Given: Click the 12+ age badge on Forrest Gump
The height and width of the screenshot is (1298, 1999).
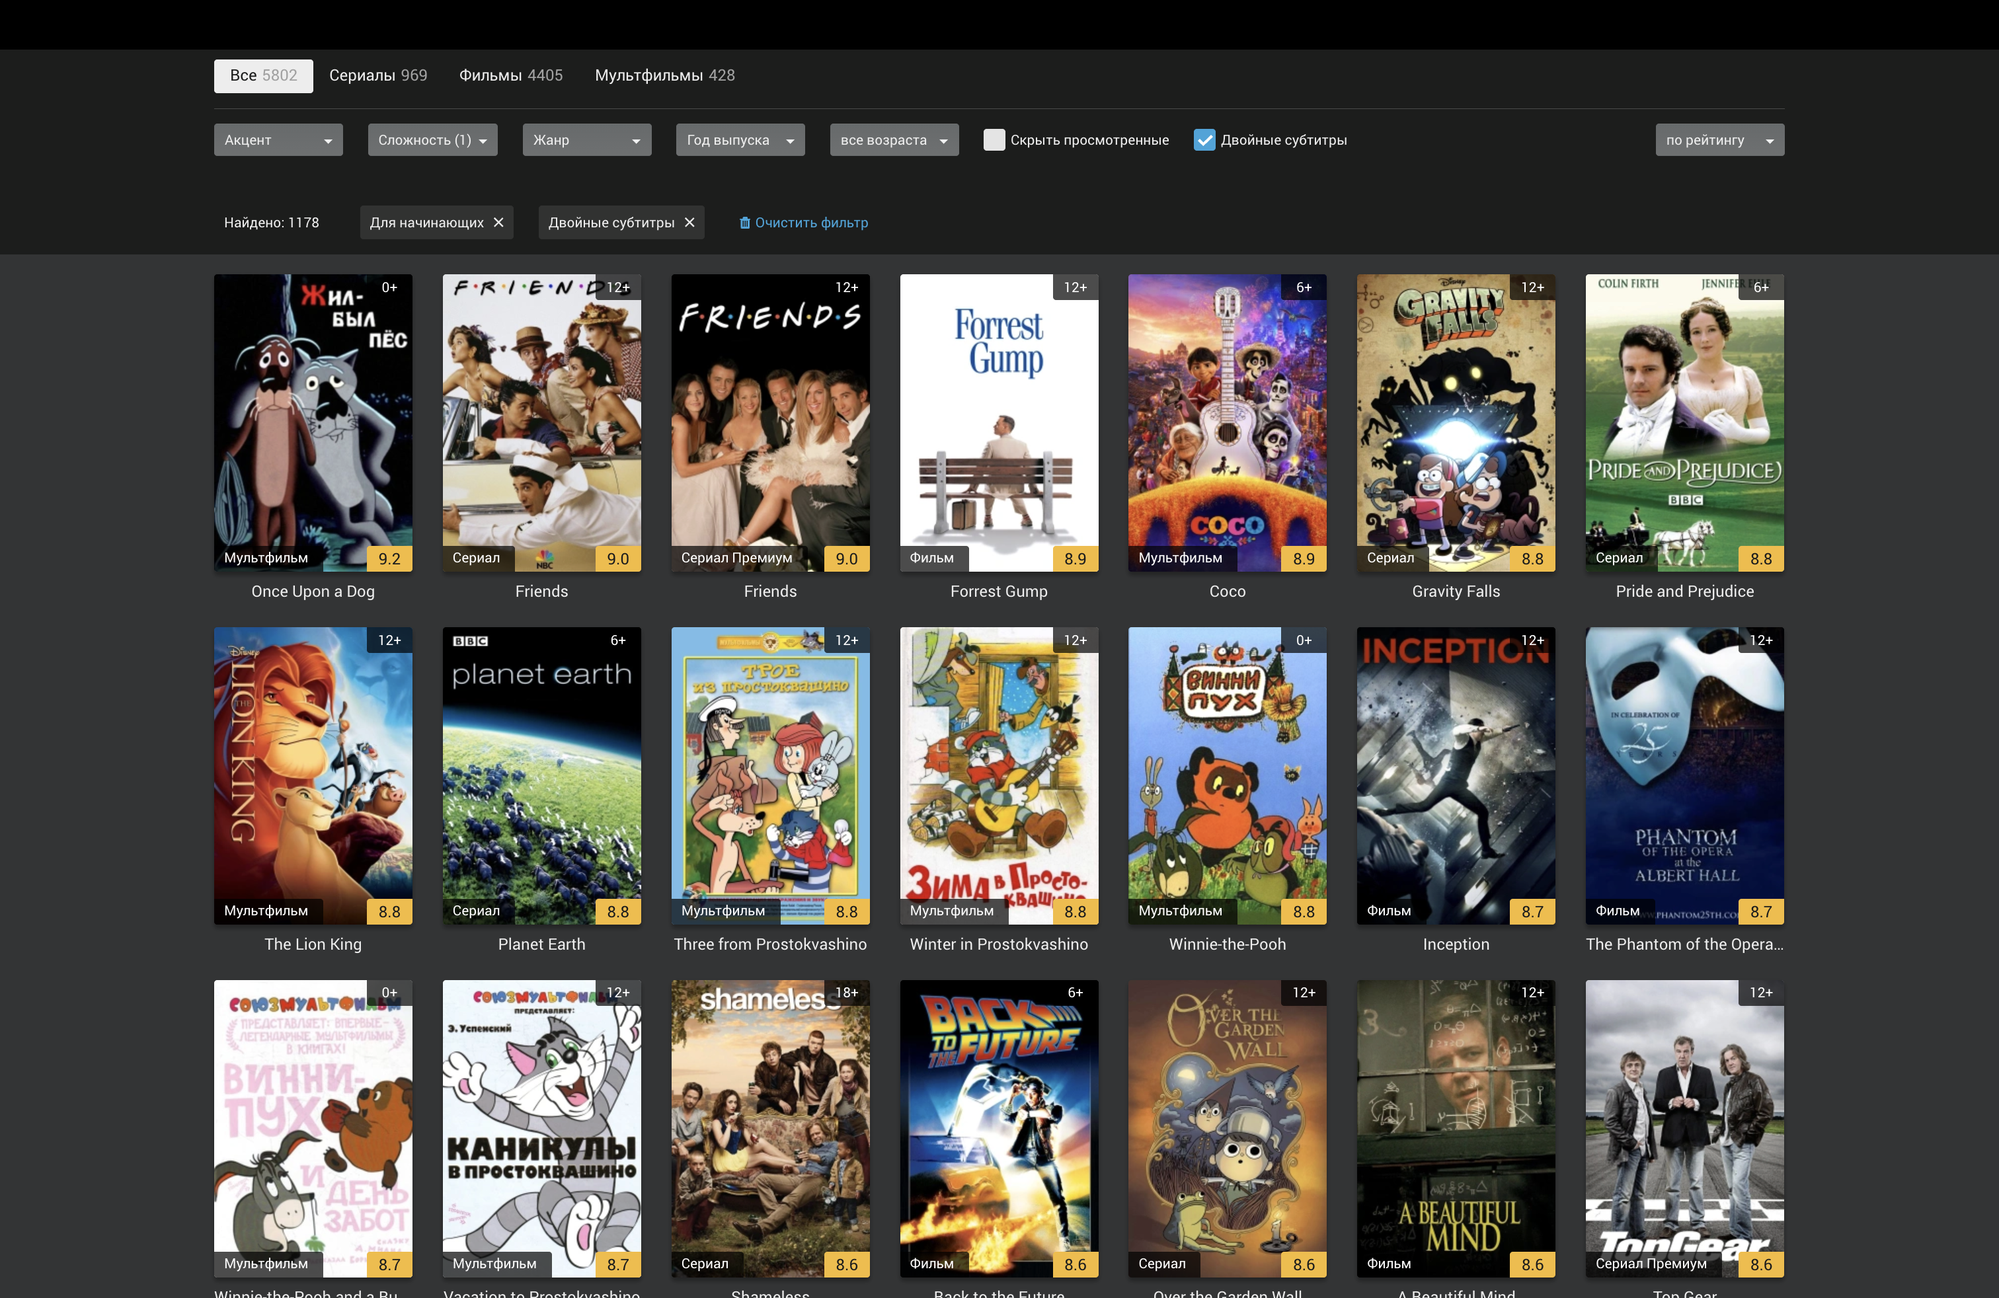Looking at the screenshot, I should pos(1074,287).
